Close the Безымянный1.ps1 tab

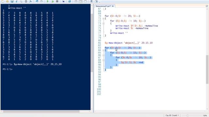point(113,6)
